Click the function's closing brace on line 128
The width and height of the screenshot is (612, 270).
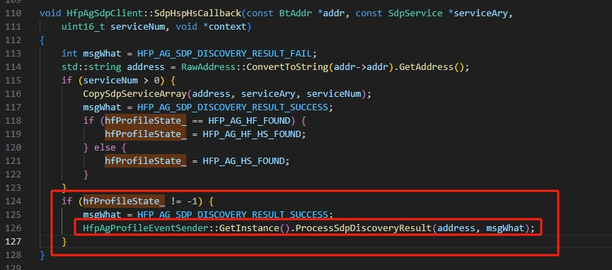pyautogui.click(x=42, y=255)
